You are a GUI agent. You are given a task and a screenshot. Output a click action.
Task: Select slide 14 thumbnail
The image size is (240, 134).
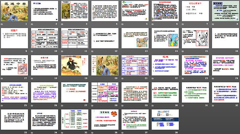[x=165, y=38]
